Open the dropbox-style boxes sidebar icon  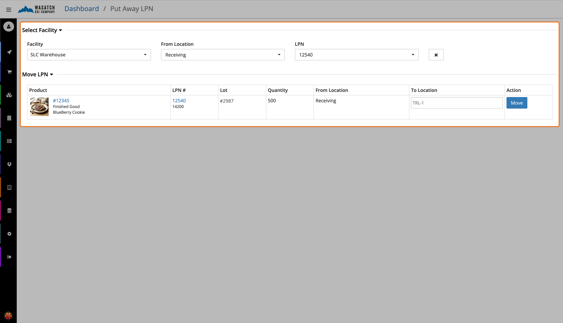click(x=9, y=164)
